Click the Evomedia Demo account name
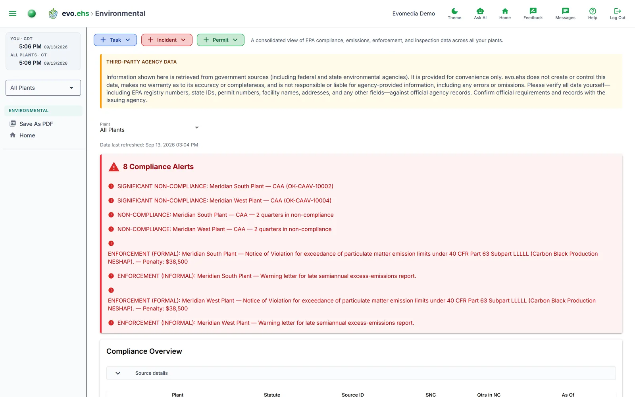 [414, 13]
